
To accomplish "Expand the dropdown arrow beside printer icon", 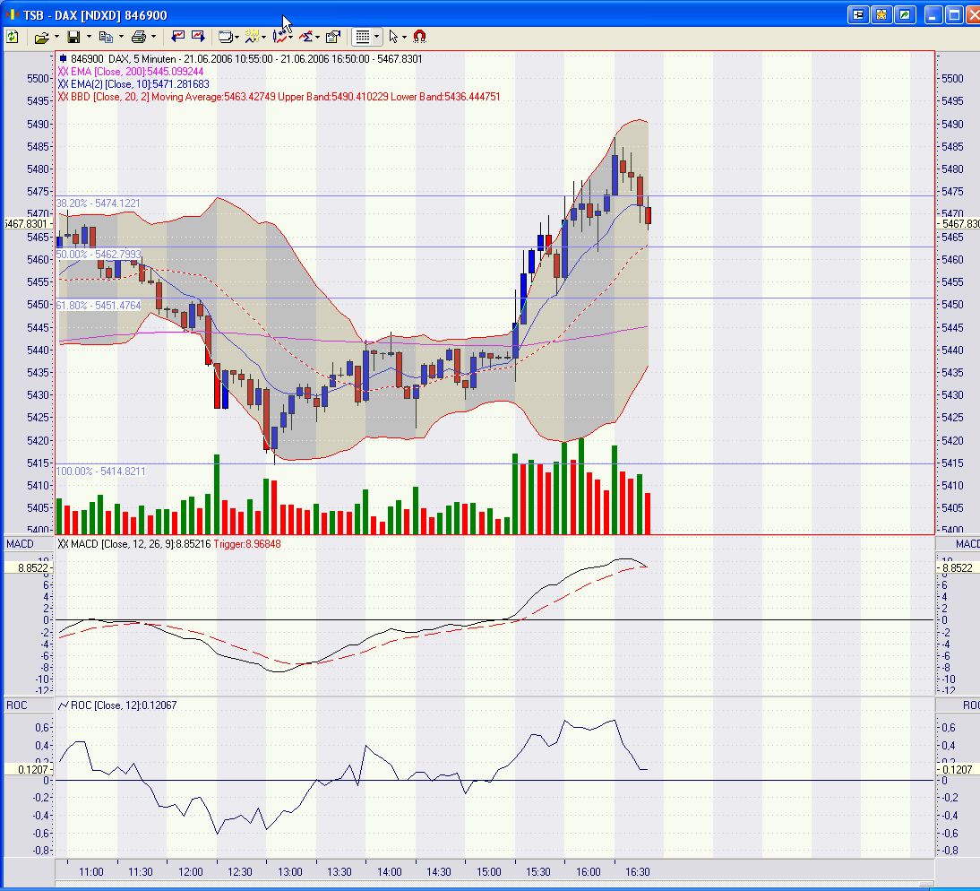I will click(153, 37).
